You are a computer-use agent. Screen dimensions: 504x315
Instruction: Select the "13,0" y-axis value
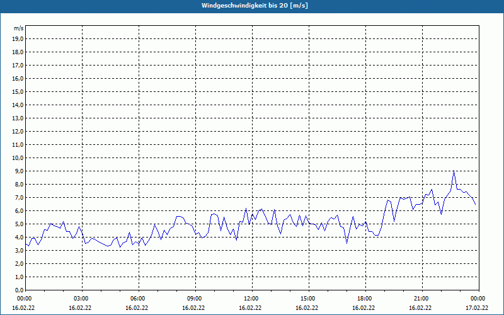coord(18,118)
